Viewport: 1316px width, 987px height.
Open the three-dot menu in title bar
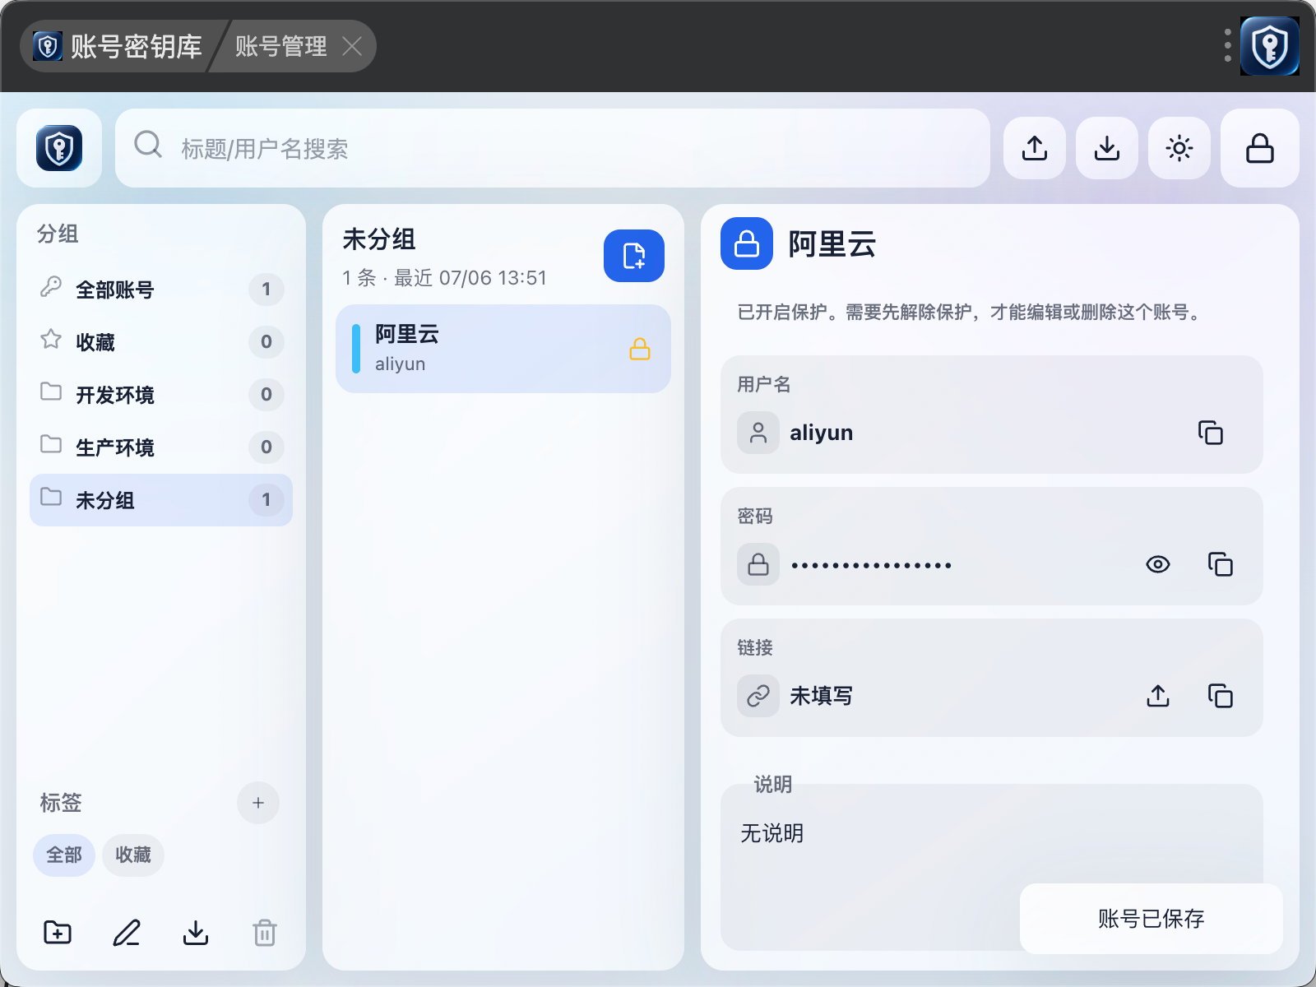[x=1227, y=45]
